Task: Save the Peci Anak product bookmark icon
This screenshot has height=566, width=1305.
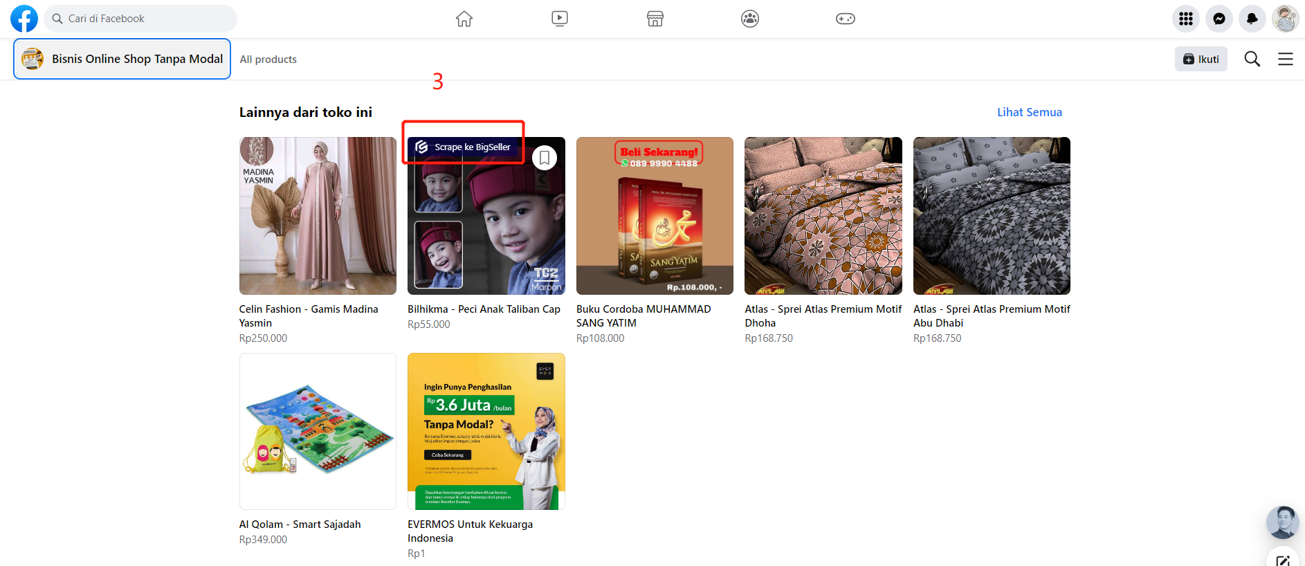Action: coord(545,158)
